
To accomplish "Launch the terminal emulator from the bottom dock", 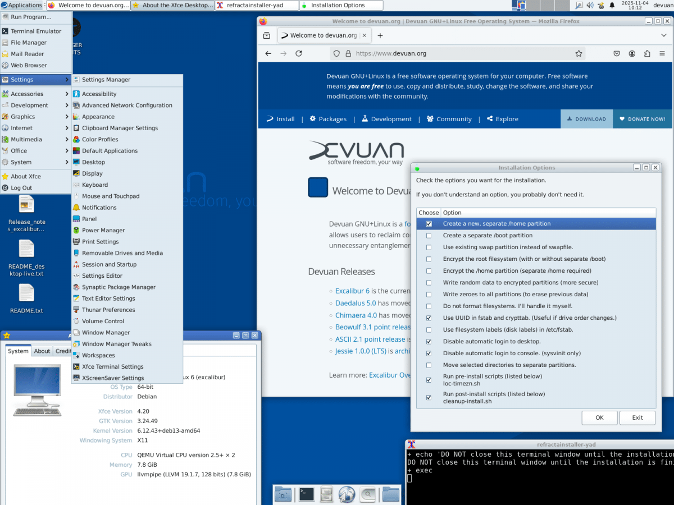I will (306, 494).
